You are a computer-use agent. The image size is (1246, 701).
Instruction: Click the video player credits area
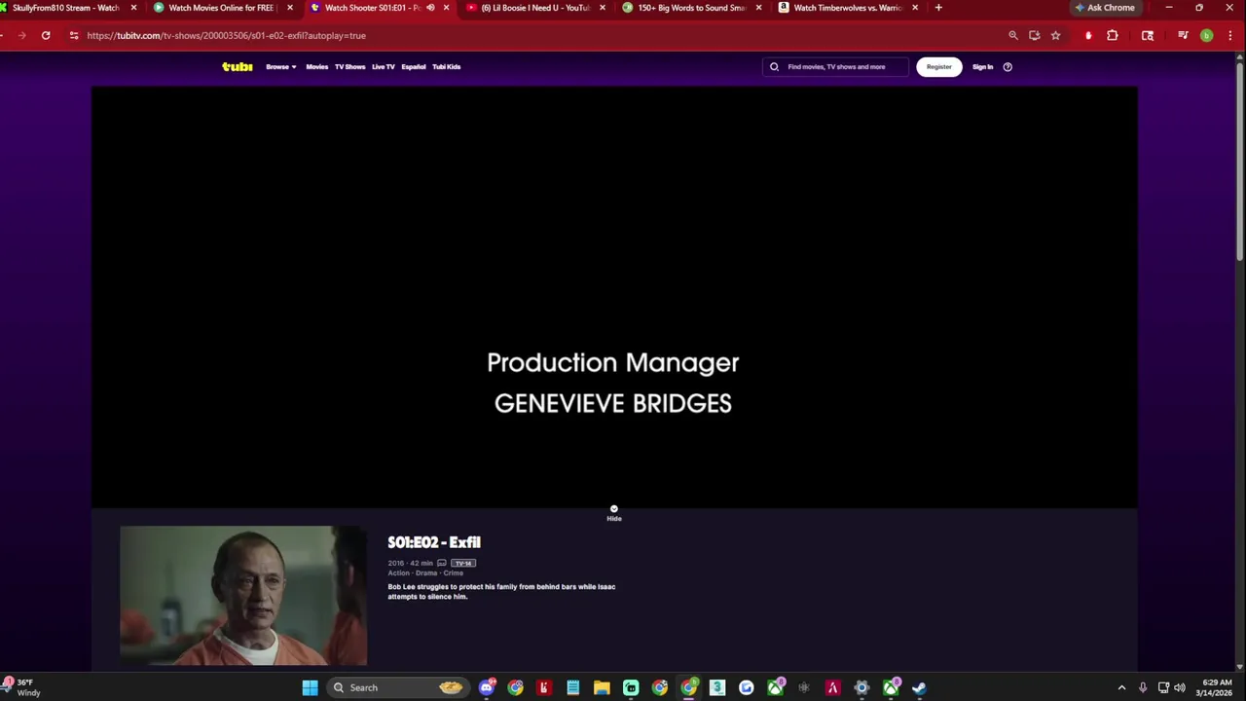coord(614,297)
